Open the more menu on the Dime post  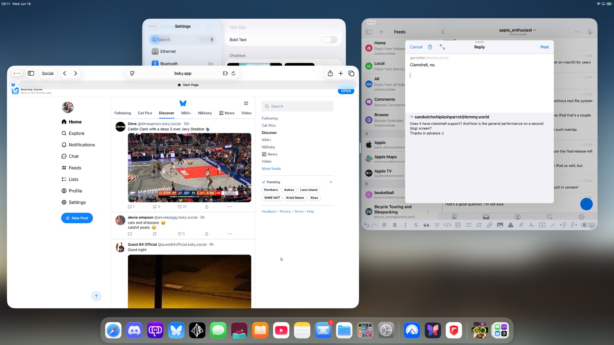230,207
